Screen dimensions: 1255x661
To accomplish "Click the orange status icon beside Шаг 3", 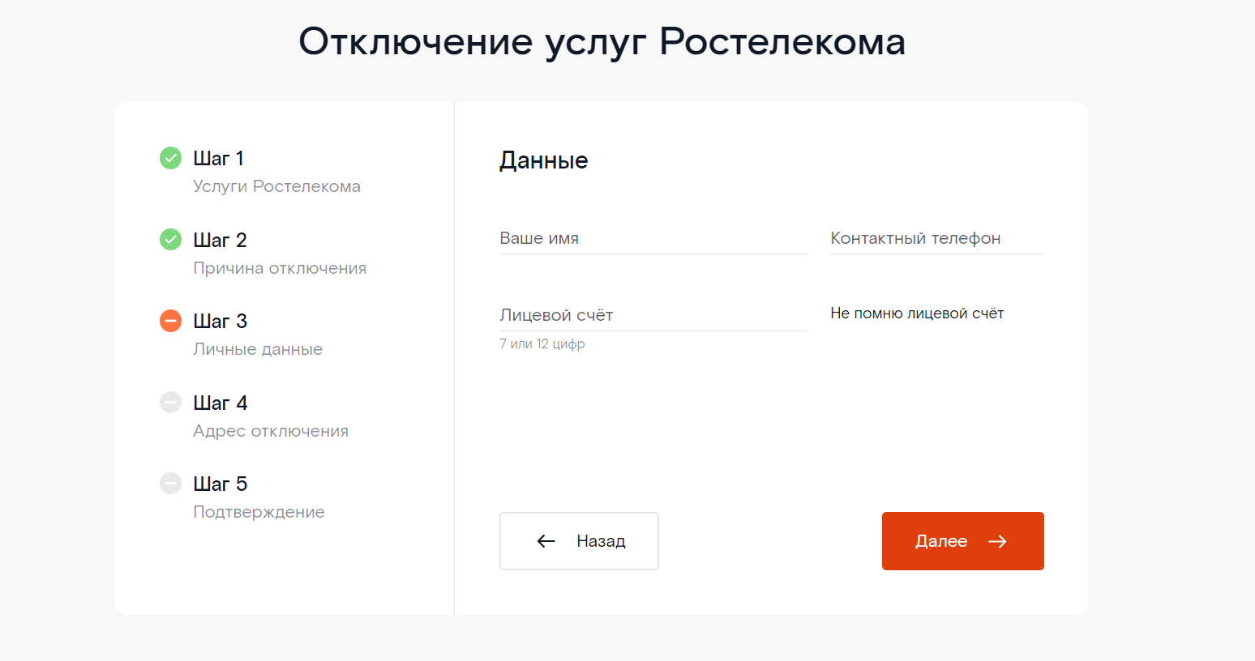I will pos(170,321).
